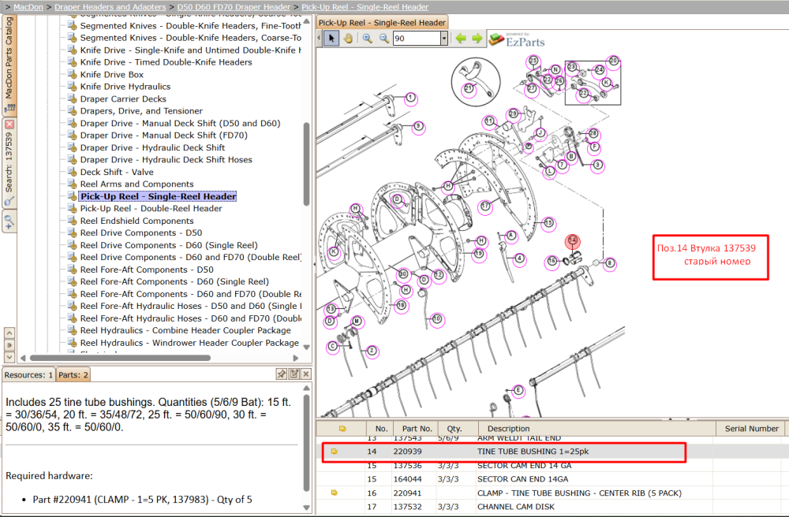Open the Pick-Up Reel - Double-Reel Header tree item
Viewport: 789px width, 517px height.
[x=151, y=209]
